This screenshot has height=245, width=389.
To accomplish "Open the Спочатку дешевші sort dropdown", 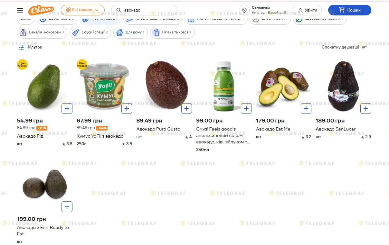I will 344,47.
